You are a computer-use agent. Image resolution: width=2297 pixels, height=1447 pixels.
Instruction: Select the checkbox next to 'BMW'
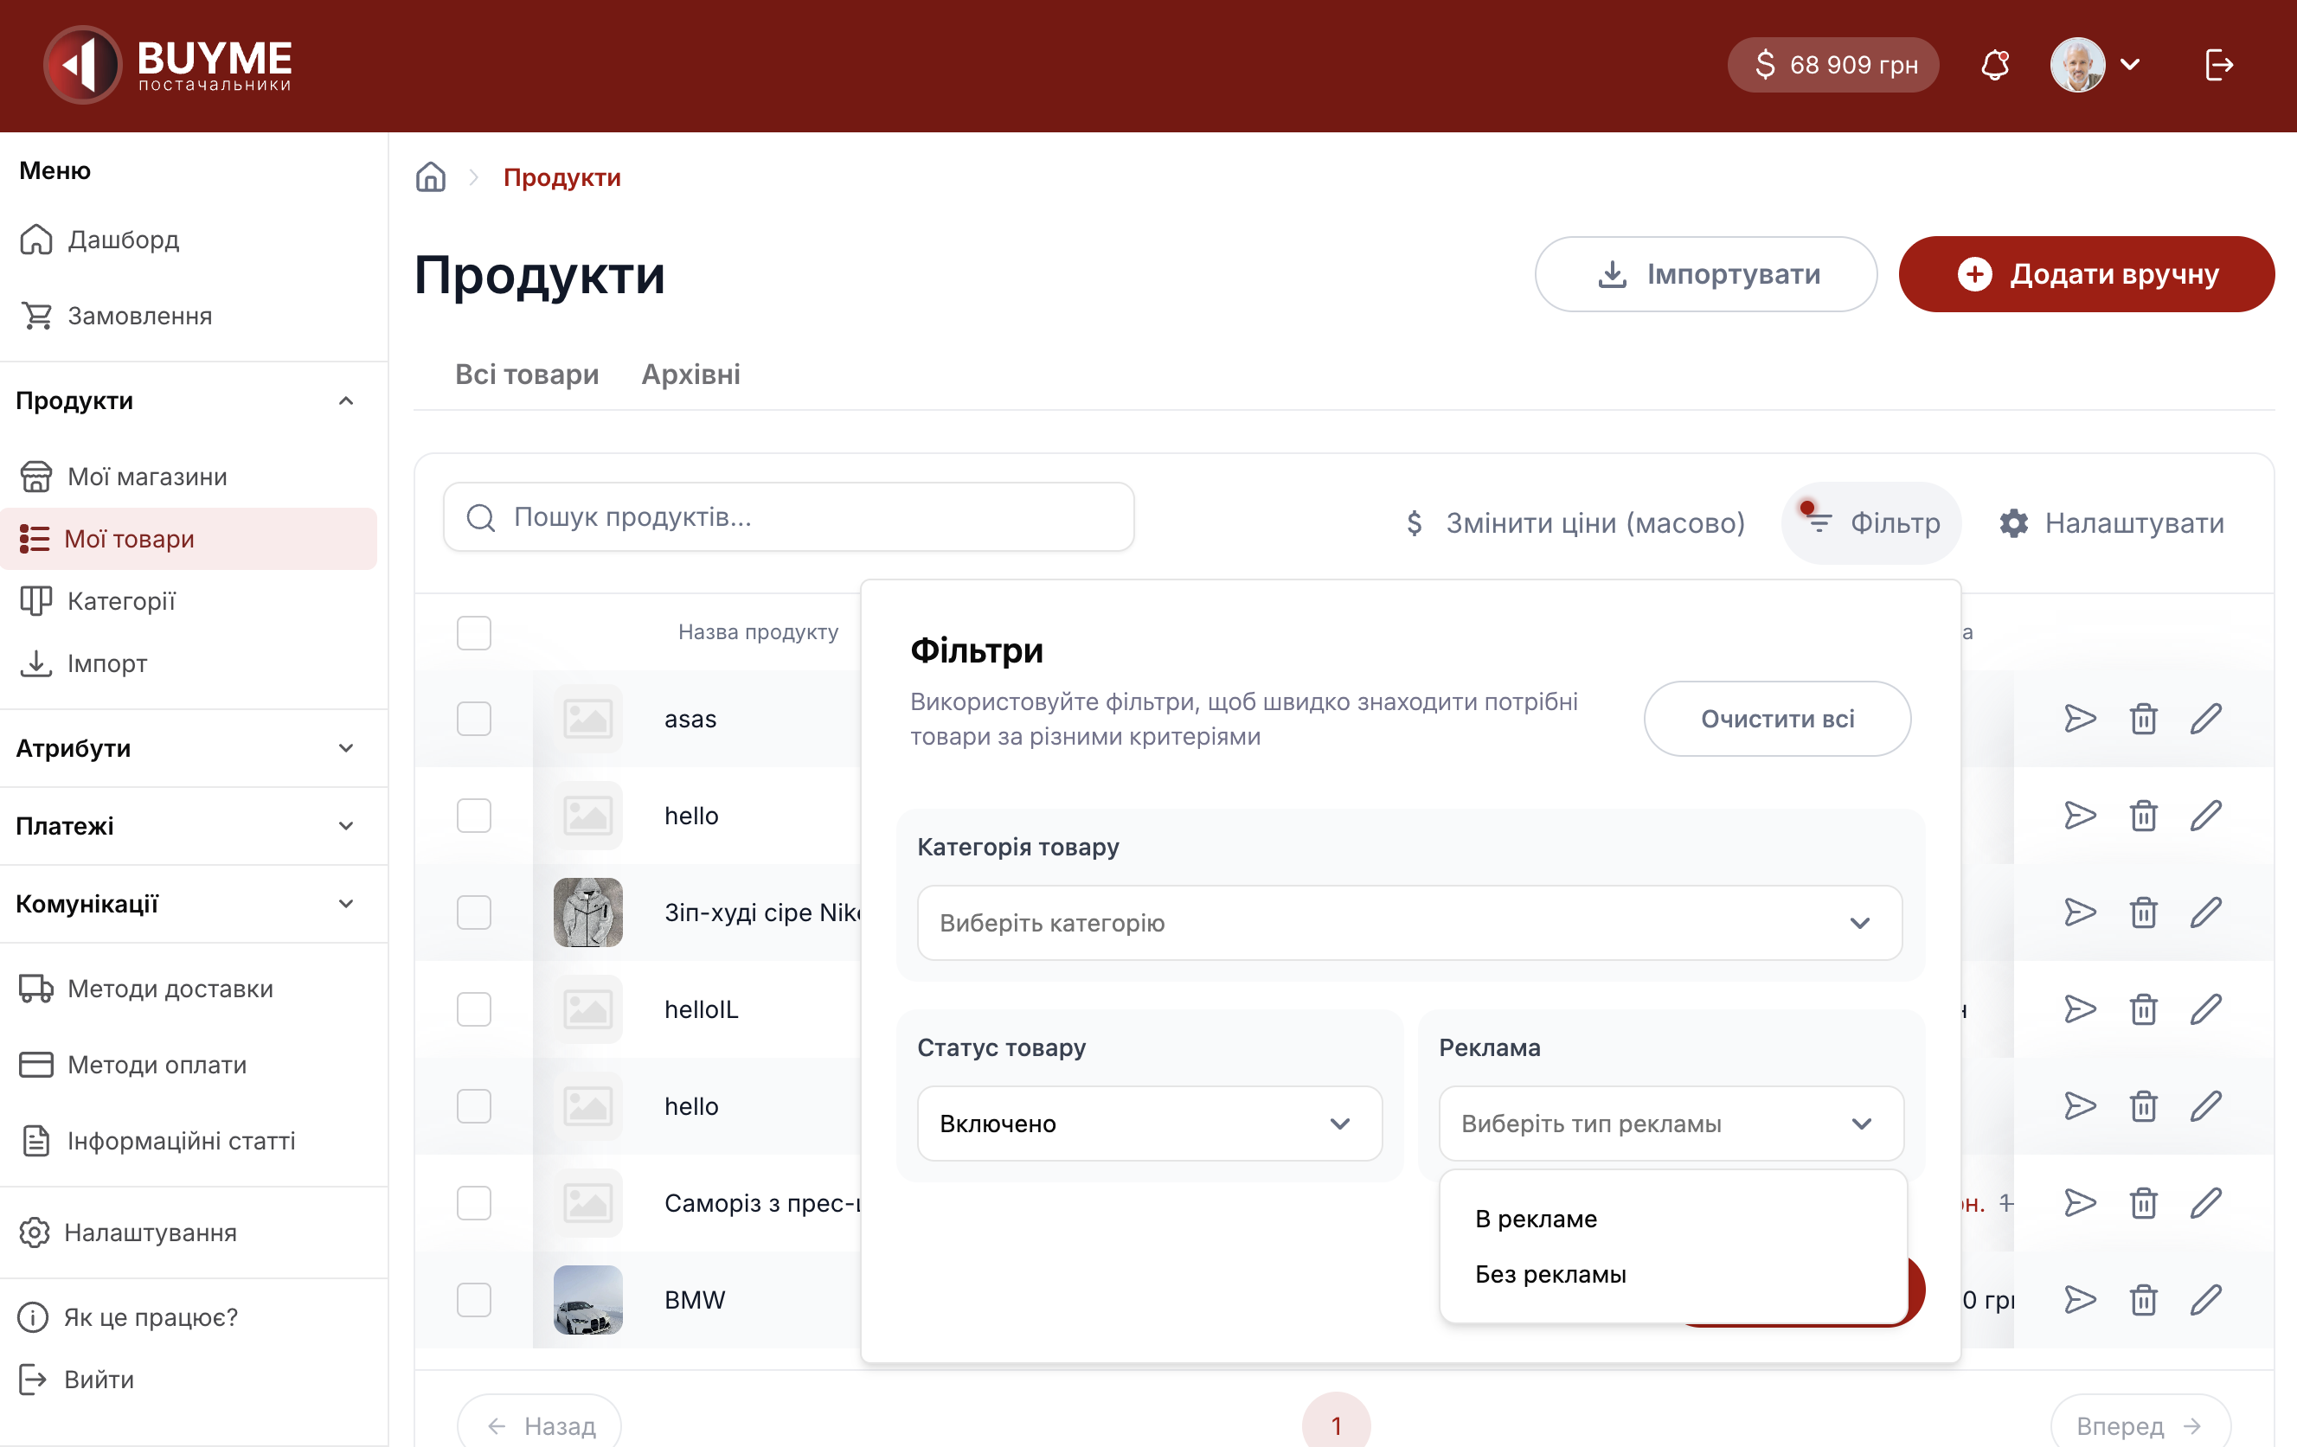[x=474, y=1299]
